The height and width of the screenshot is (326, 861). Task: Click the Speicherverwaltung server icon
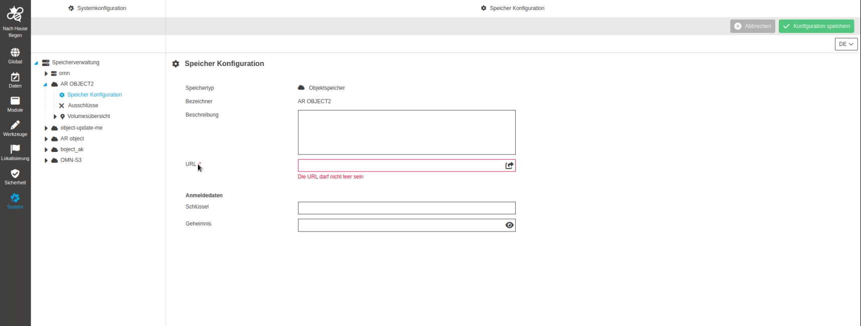(46, 62)
